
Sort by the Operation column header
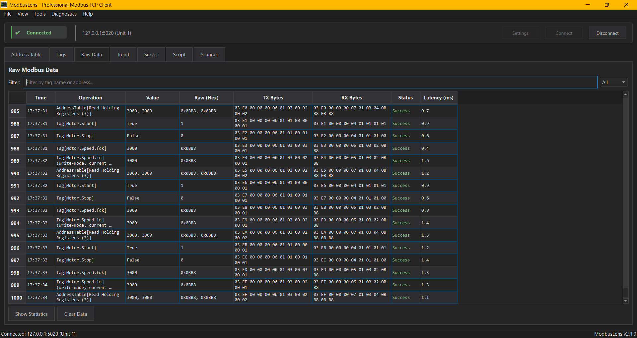pos(90,98)
